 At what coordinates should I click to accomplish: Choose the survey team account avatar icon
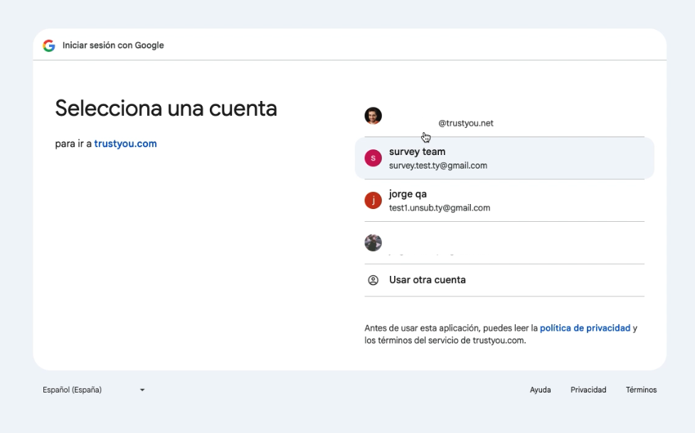click(373, 159)
